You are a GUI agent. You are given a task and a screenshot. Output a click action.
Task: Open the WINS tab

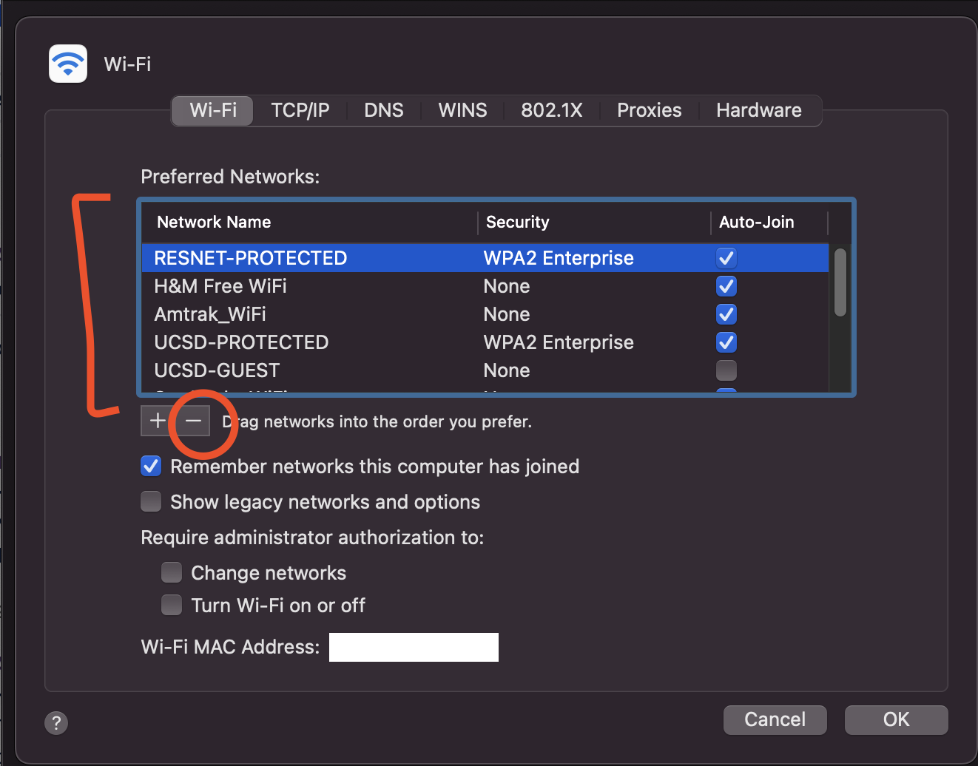[x=462, y=110]
